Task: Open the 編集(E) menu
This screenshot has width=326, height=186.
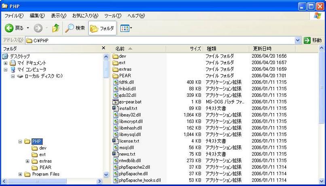Action: pos(37,16)
